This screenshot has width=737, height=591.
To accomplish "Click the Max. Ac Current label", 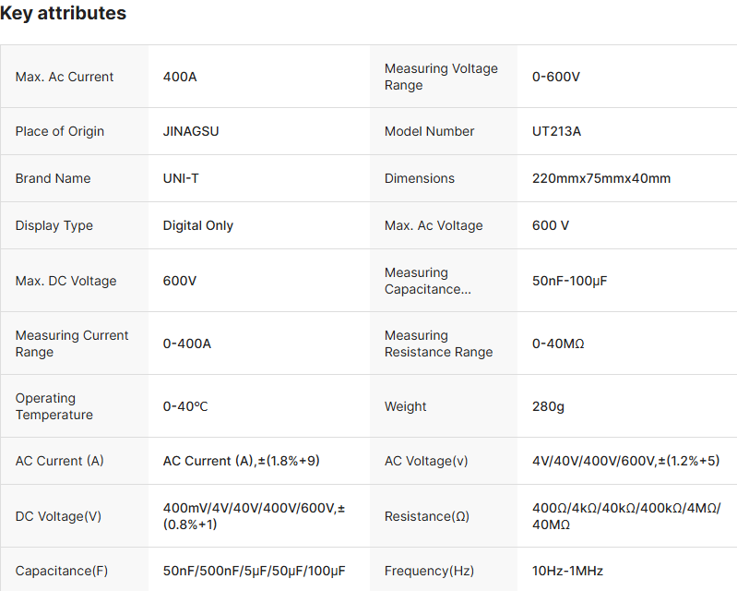I will coord(65,77).
